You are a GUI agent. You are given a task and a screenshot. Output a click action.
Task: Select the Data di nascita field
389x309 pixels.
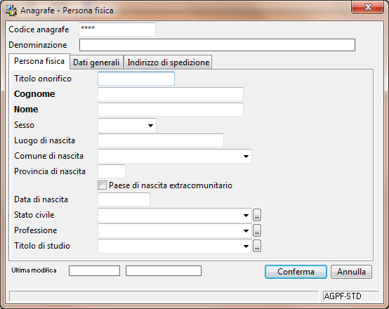click(124, 199)
